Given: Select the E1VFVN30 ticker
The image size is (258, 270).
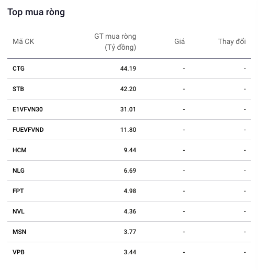Looking at the screenshot, I should [28, 109].
